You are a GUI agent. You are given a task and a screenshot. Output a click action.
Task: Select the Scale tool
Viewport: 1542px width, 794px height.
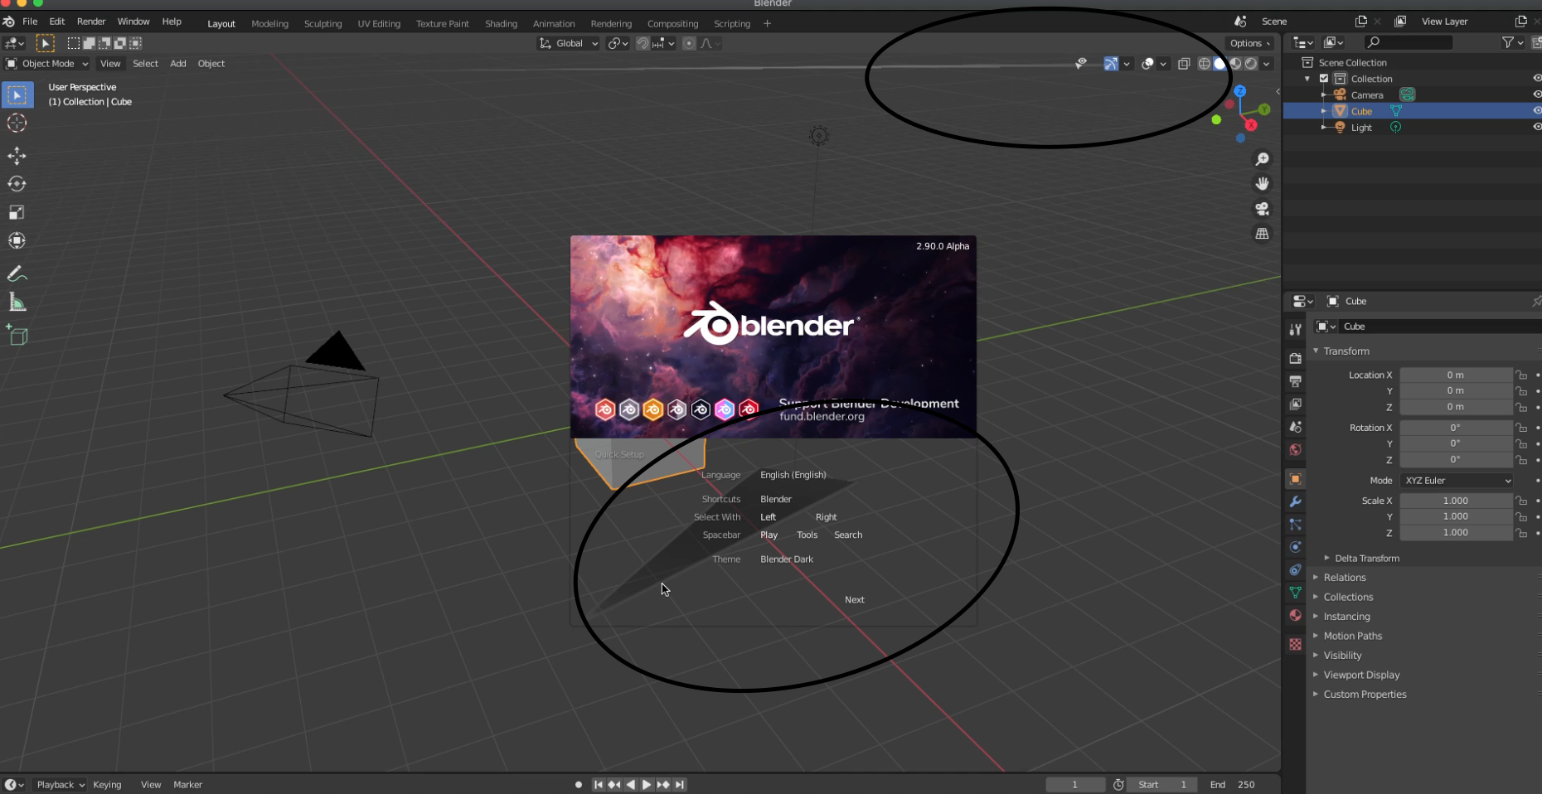click(x=17, y=213)
